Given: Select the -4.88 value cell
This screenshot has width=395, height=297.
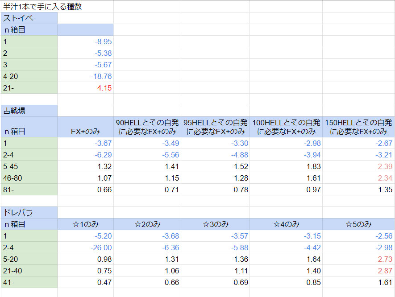Looking at the screenshot, I should coord(215,155).
